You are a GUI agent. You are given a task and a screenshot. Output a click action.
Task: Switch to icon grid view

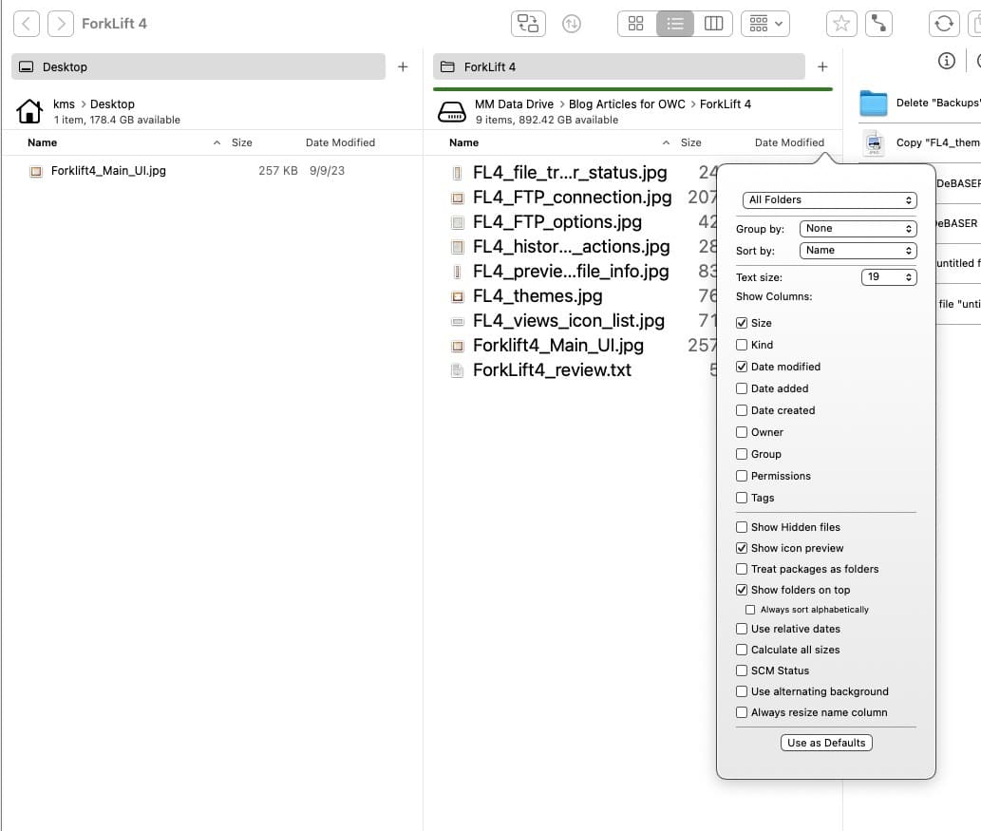pyautogui.click(x=636, y=24)
